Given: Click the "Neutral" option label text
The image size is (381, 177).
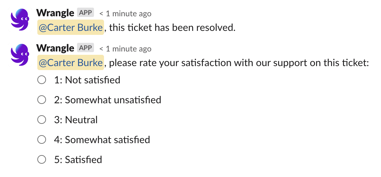Looking at the screenshot, I should pos(81,120).
